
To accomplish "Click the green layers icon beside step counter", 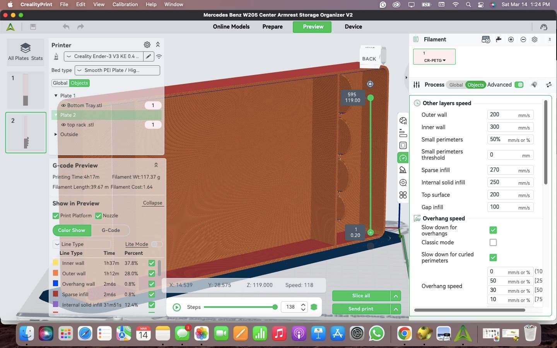I will [314, 307].
